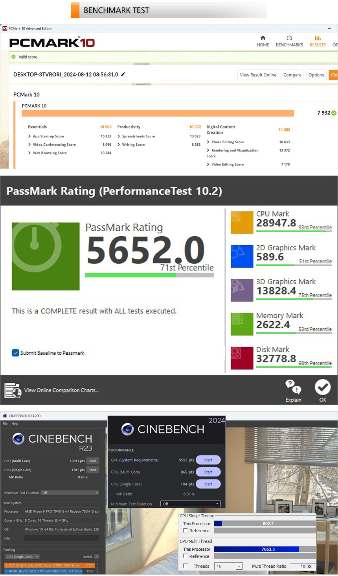The height and width of the screenshot is (576, 338).
Task: Click the Multi Thread Ratio value field
Action: point(303,567)
